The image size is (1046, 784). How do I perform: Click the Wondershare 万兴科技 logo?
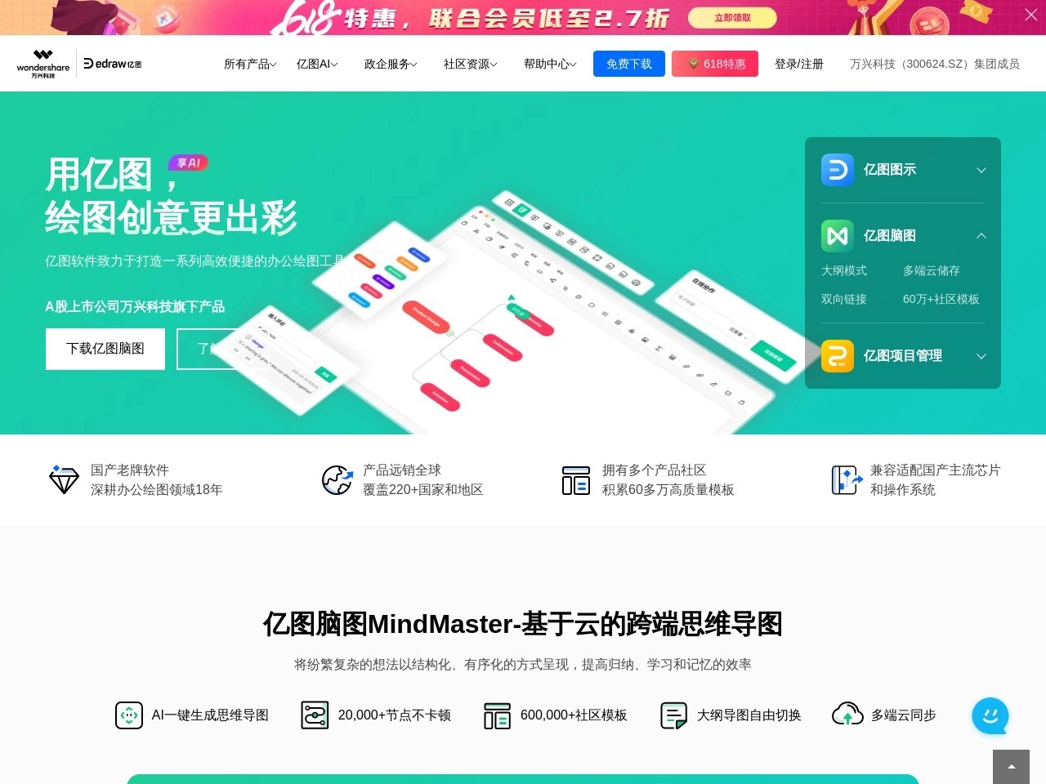pyautogui.click(x=42, y=63)
